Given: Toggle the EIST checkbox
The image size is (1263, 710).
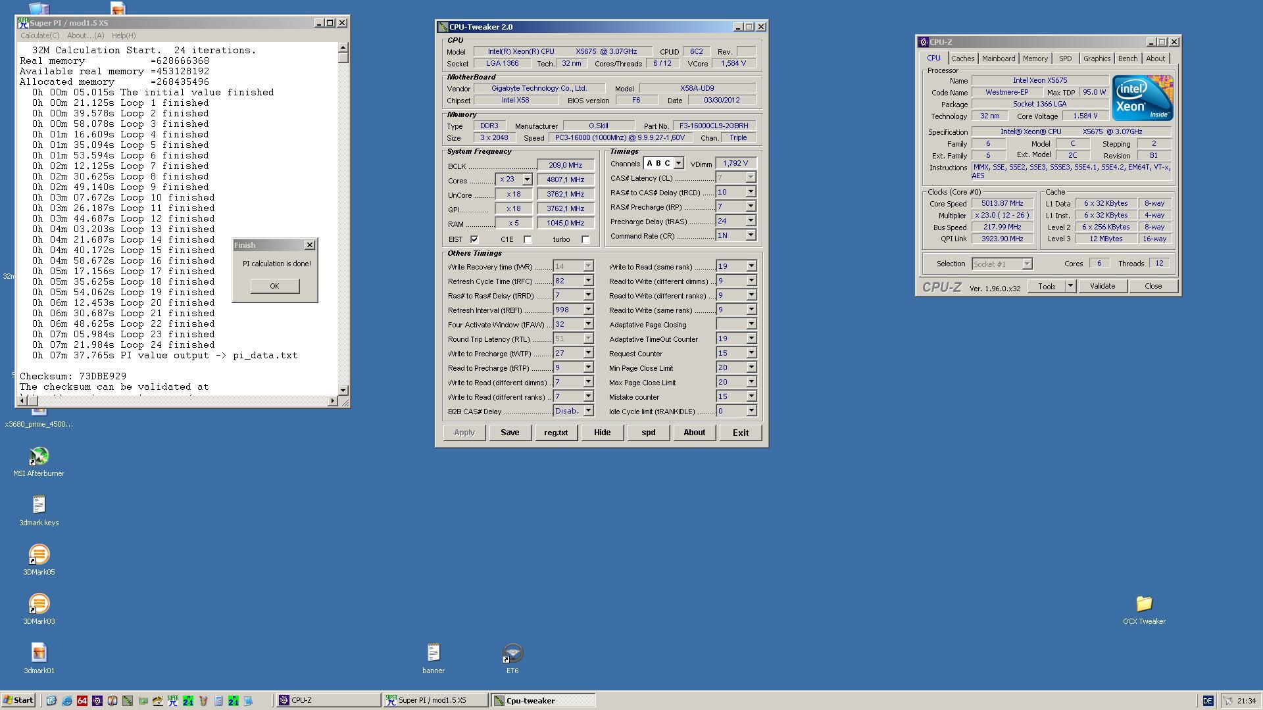Looking at the screenshot, I should click(474, 239).
